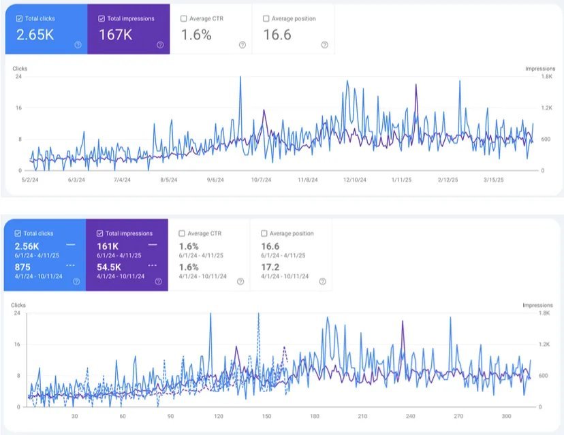
Task: Enable Average position checkbox in top panel
Action: pyautogui.click(x=266, y=18)
